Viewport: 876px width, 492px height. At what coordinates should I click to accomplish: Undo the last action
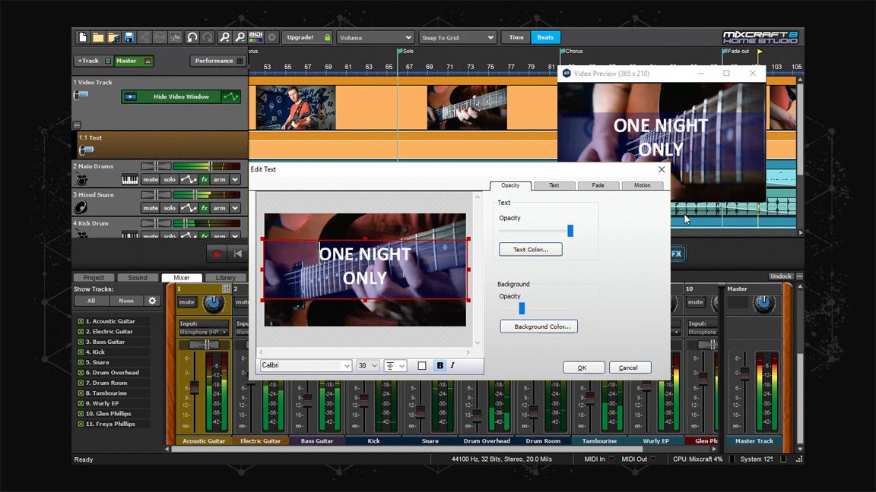(192, 36)
